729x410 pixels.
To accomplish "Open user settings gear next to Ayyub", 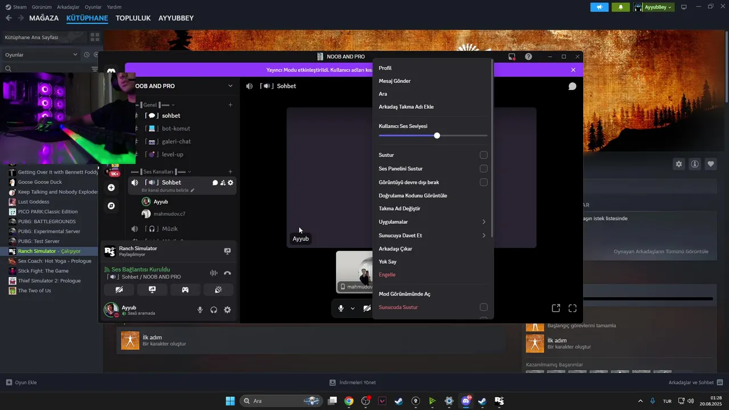I will [x=227, y=310].
